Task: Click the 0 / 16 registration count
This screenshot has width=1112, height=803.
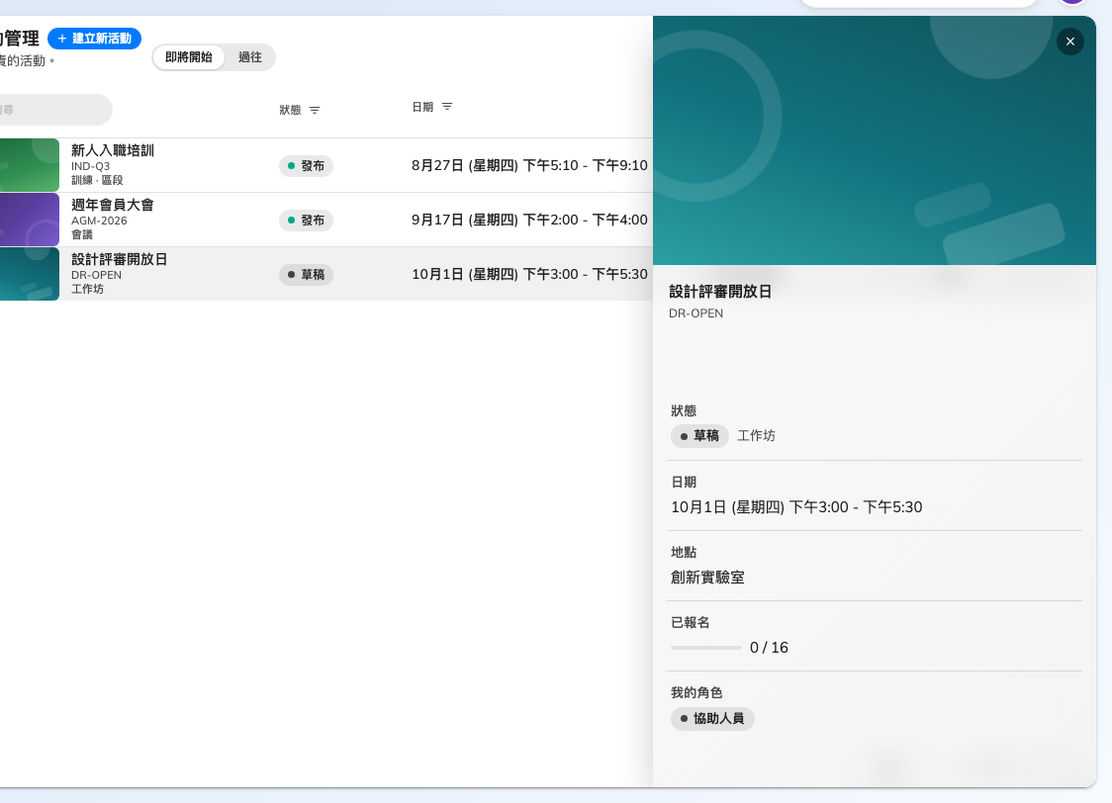Action: click(x=769, y=648)
